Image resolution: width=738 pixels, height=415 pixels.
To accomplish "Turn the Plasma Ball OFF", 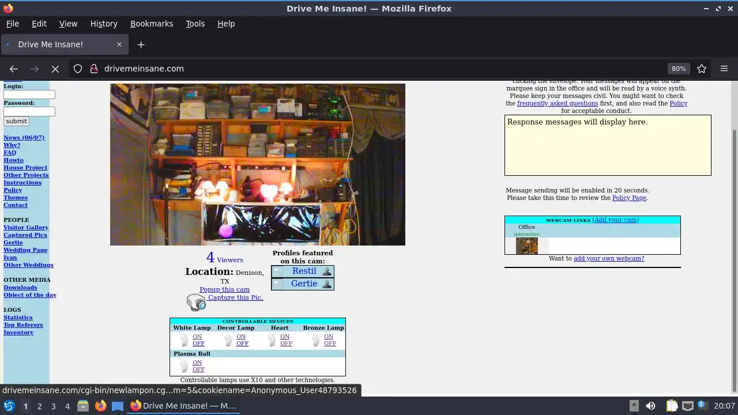I will coord(198,369).
